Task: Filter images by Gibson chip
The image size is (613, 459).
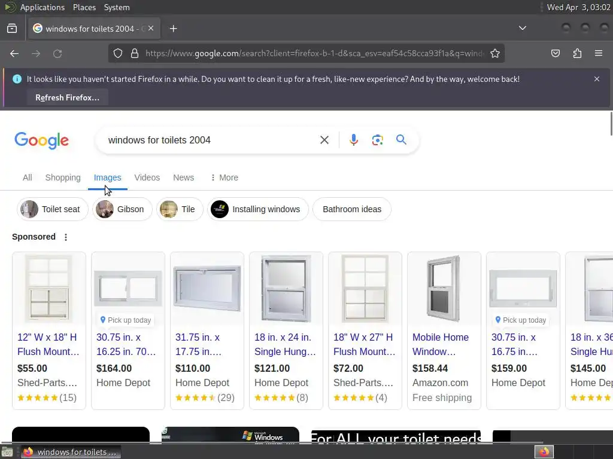Action: click(122, 209)
